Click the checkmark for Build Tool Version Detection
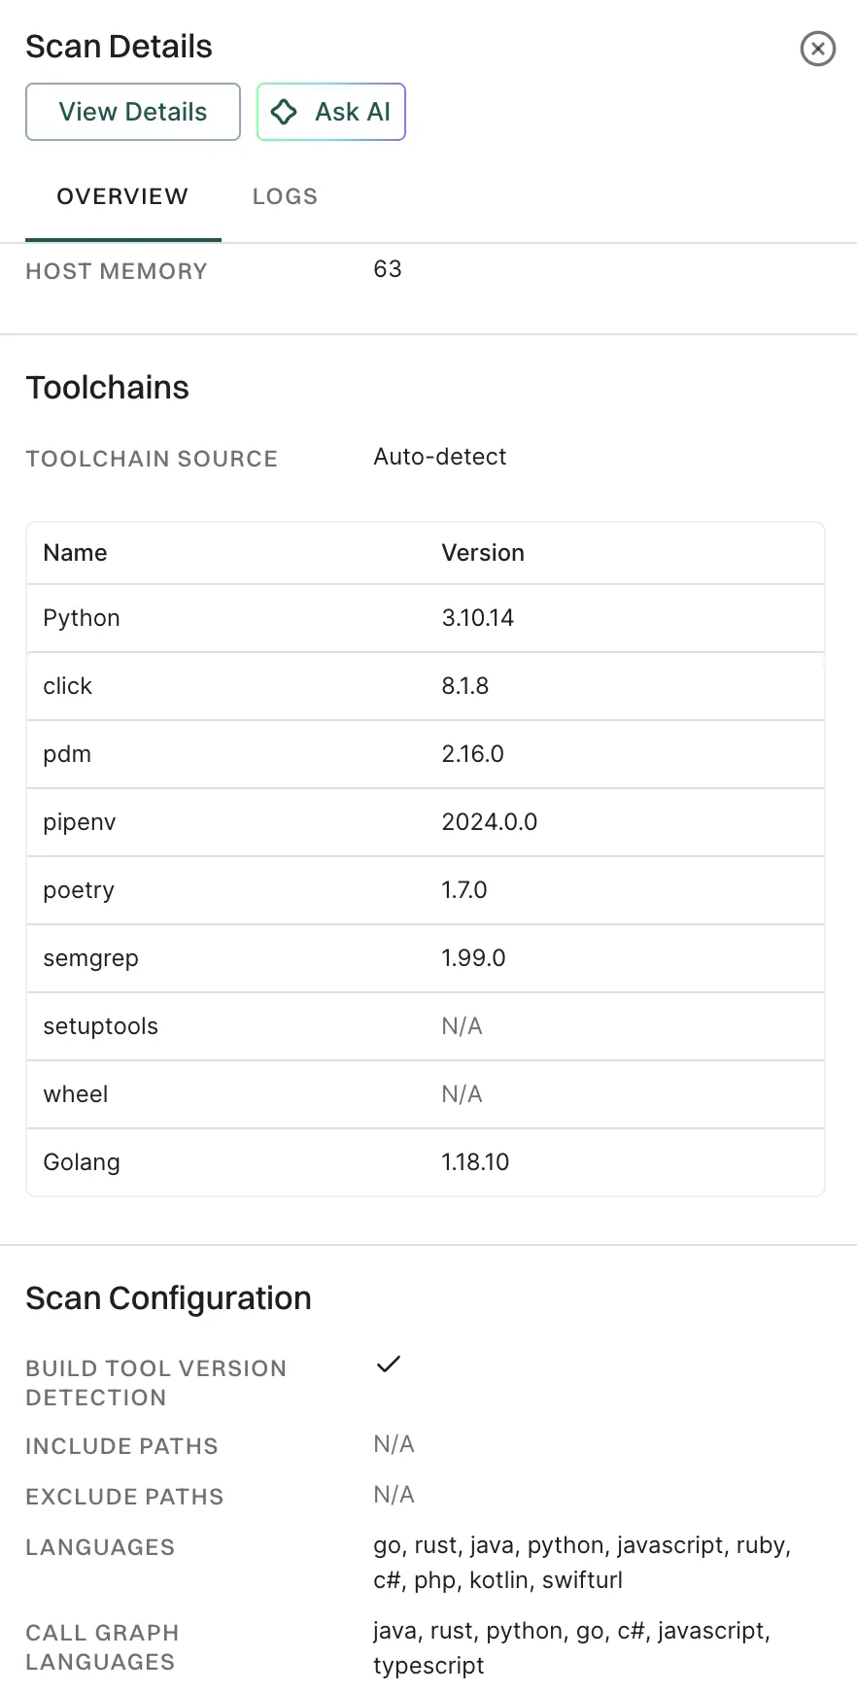857x1693 pixels. (x=388, y=1365)
